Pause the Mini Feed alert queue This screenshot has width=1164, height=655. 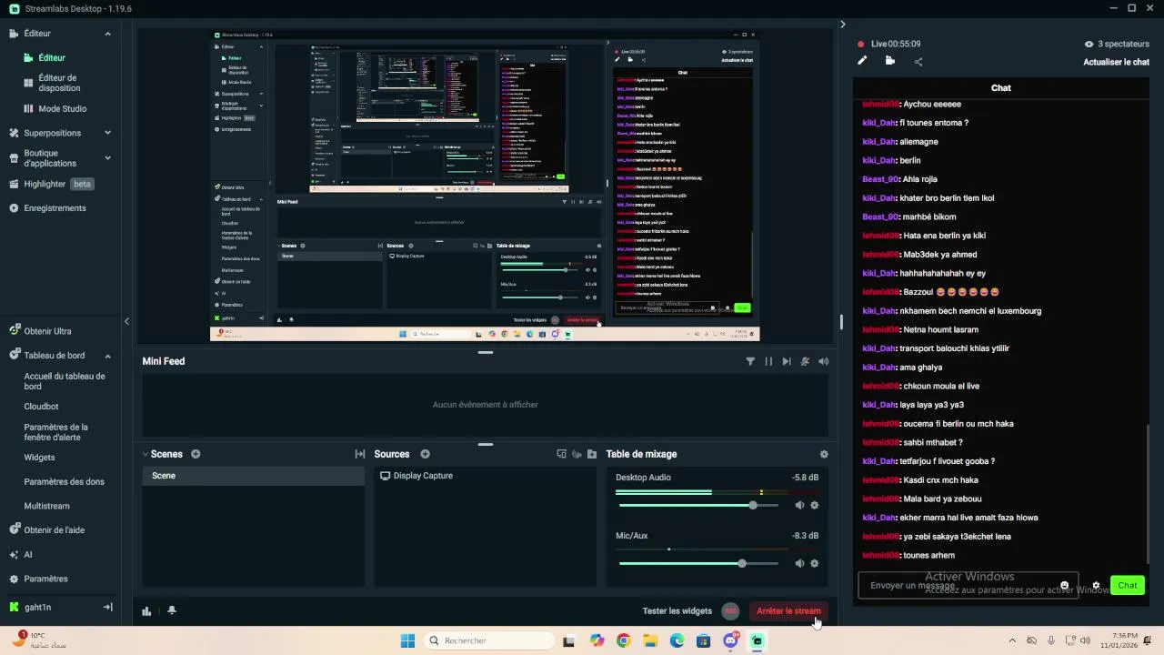click(768, 361)
